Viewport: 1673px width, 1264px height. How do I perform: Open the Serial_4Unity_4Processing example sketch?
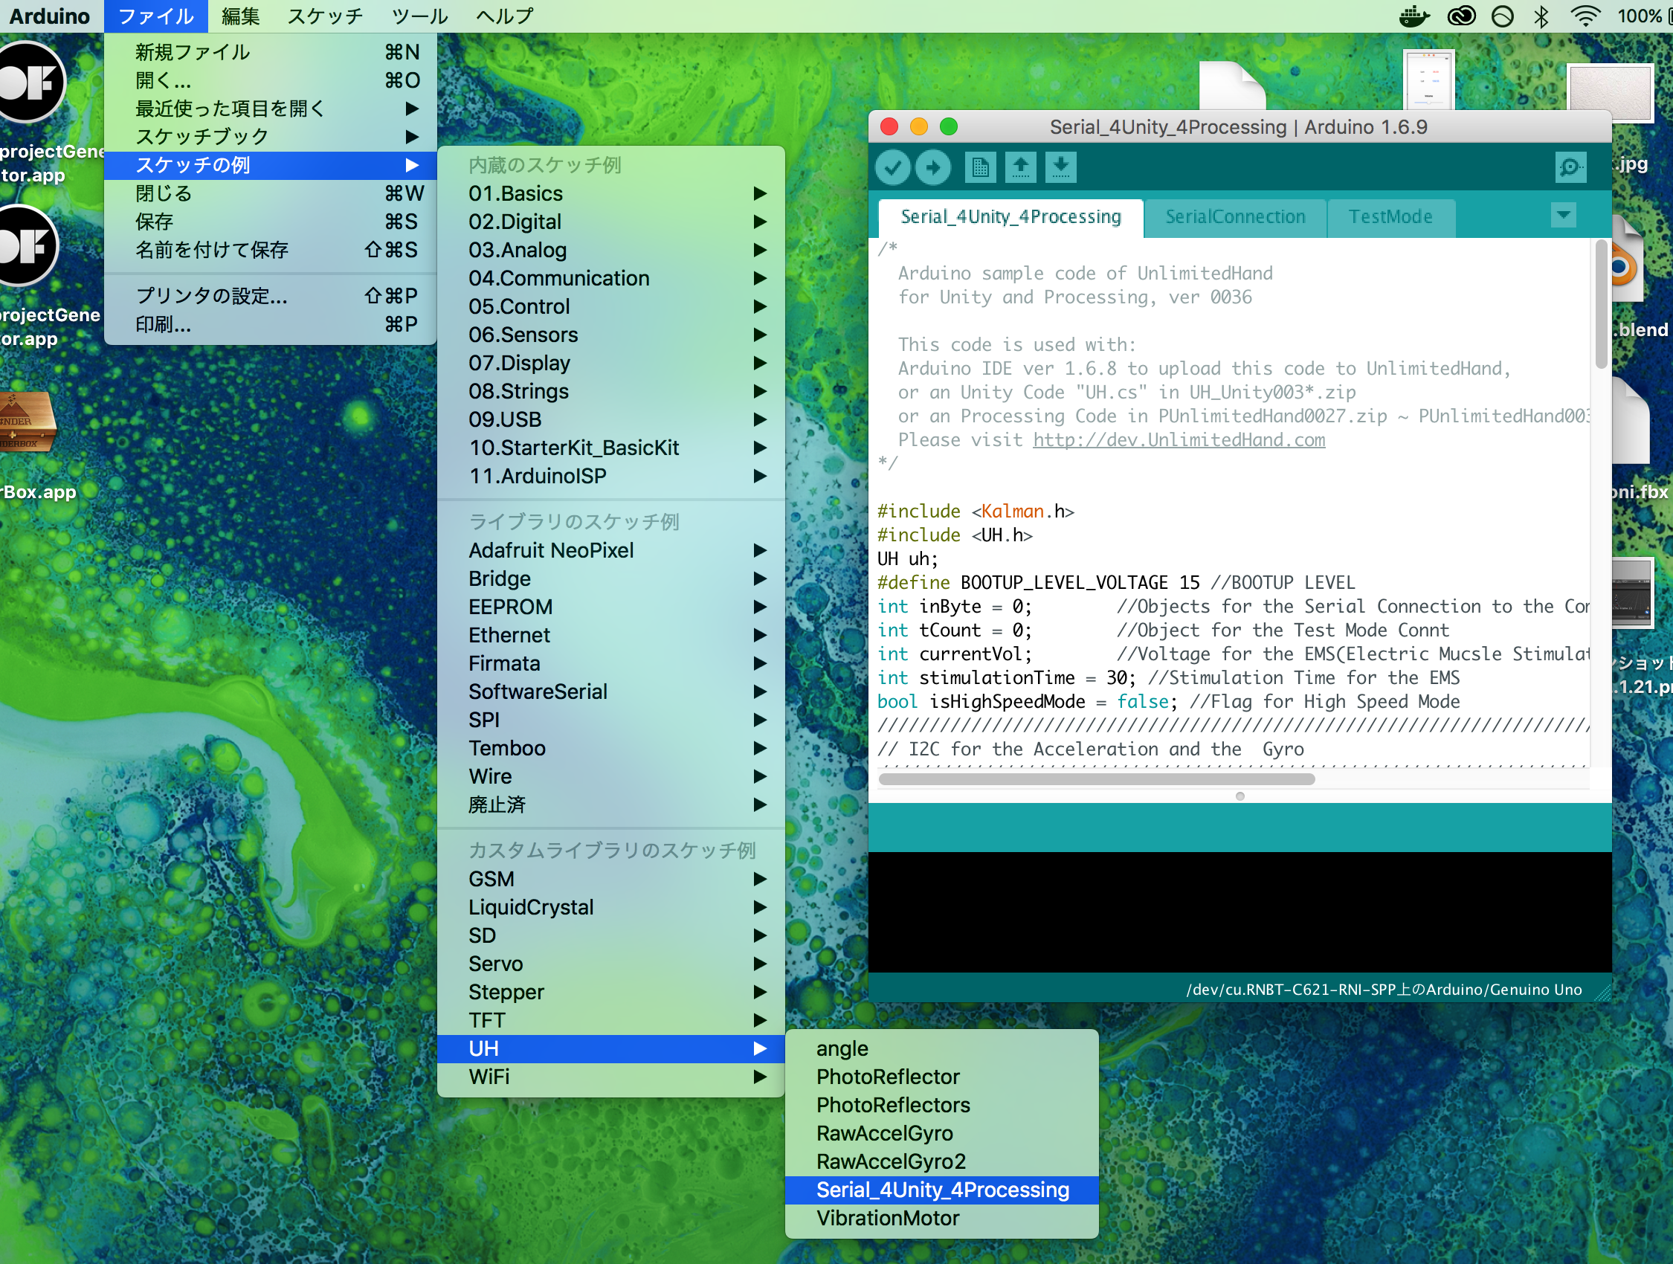pos(941,1190)
